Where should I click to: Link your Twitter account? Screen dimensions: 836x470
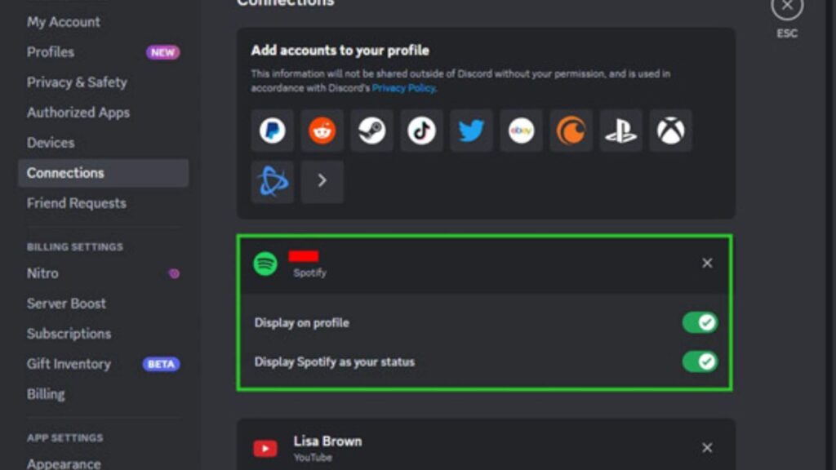pyautogui.click(x=471, y=130)
